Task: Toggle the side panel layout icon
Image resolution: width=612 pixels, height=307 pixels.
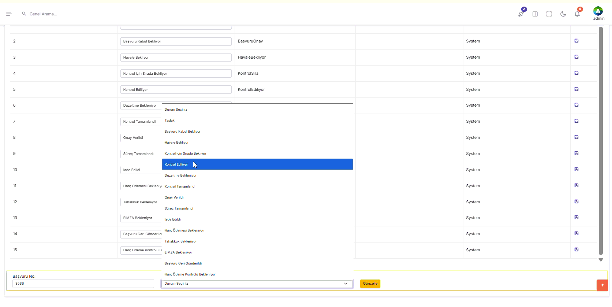Action: tap(535, 14)
